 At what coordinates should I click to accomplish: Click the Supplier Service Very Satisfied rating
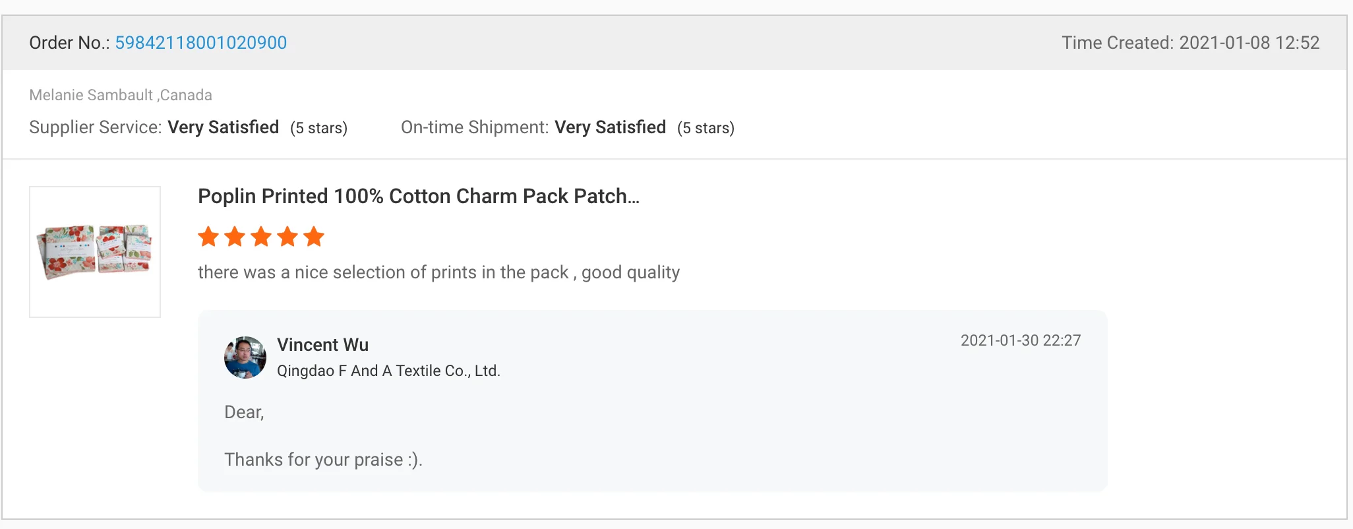223,127
